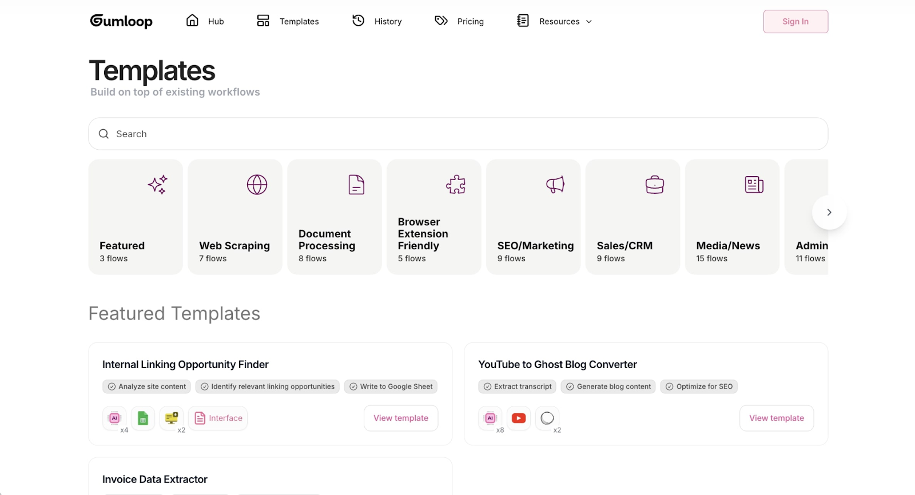Click the Google Sheets icon in Internal Linking card
The width and height of the screenshot is (915, 495).
coord(143,418)
